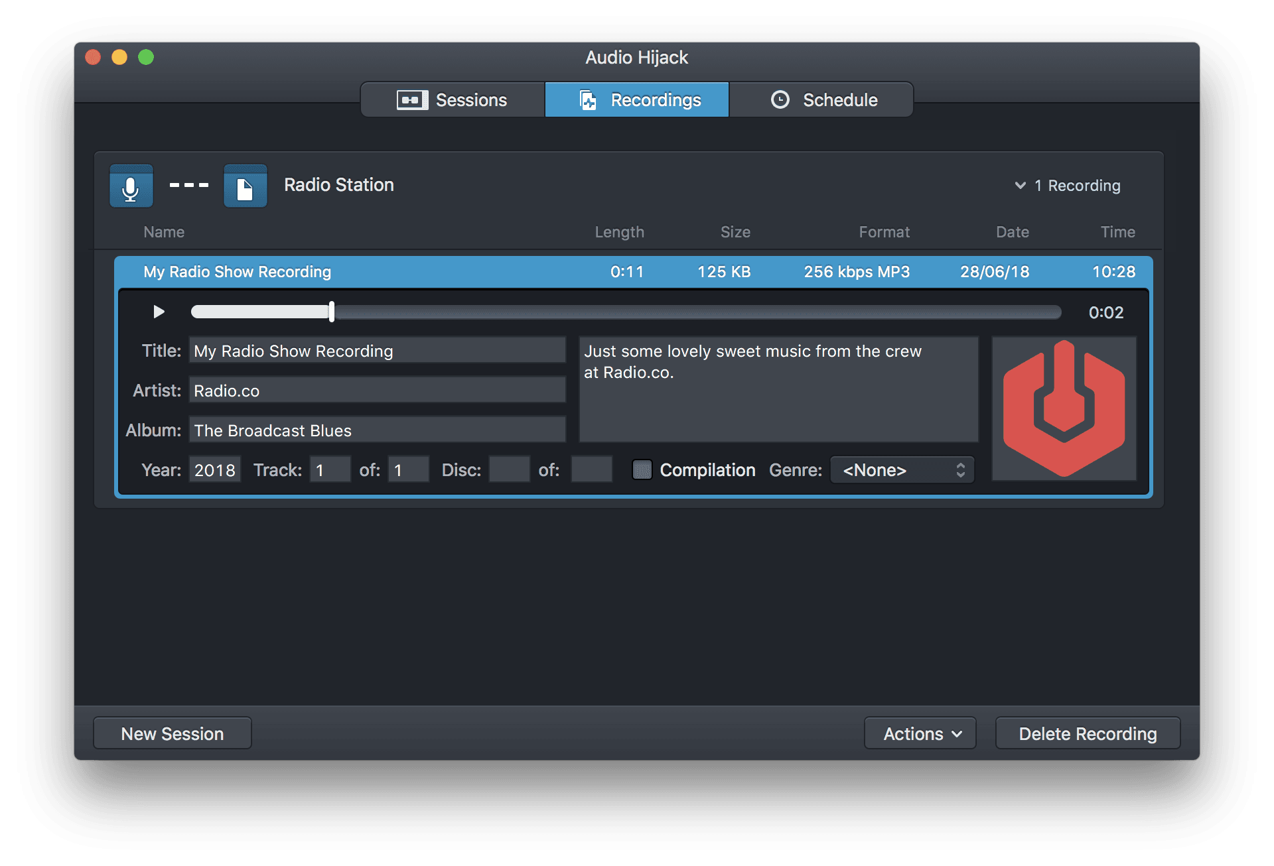Viewport: 1274px width, 866px height.
Task: Switch to the Schedule tab
Action: 821,100
